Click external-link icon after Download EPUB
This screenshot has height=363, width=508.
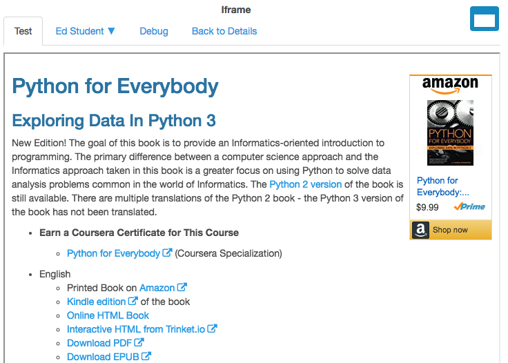[146, 356]
